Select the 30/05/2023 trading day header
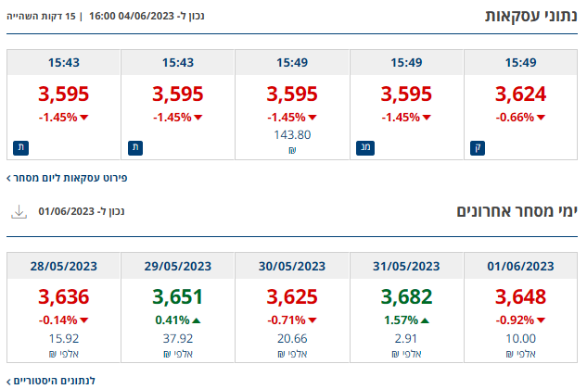 (x=292, y=266)
